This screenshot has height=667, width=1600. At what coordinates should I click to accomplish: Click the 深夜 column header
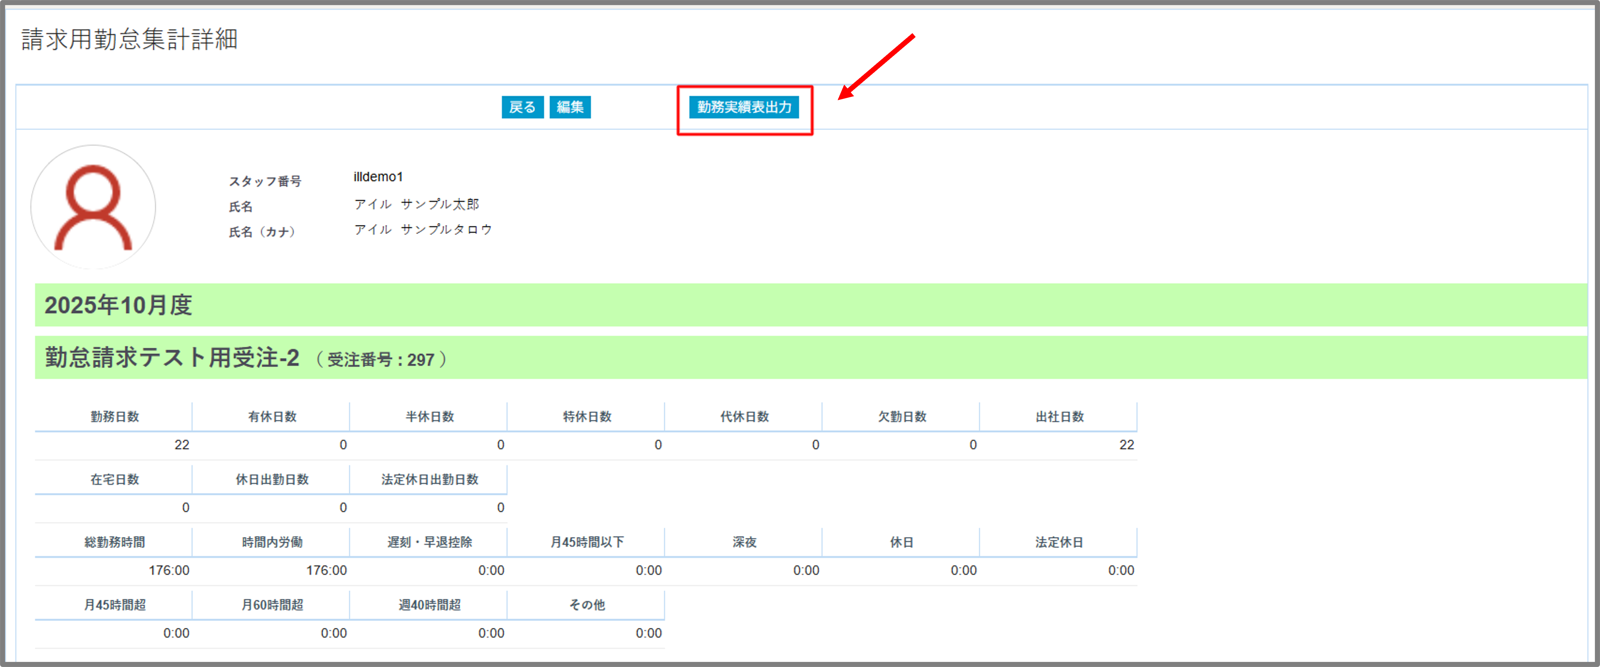tap(744, 542)
